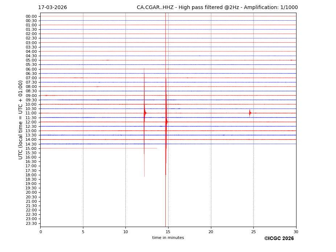Image resolution: width=336 pixels, height=252 pixels.
Task: Click x-axis tick label 5
Action: point(83,232)
